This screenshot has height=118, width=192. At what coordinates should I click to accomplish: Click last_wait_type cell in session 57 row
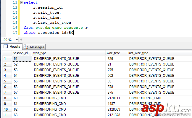pos(159,93)
